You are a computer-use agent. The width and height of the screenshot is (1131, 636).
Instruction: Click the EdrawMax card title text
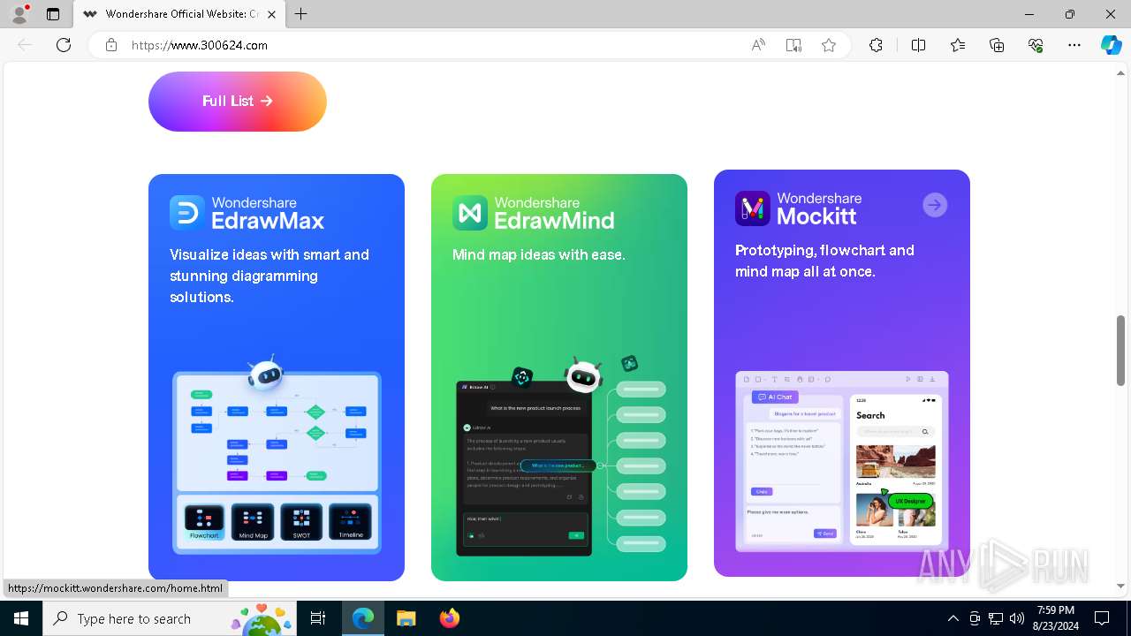click(x=268, y=213)
